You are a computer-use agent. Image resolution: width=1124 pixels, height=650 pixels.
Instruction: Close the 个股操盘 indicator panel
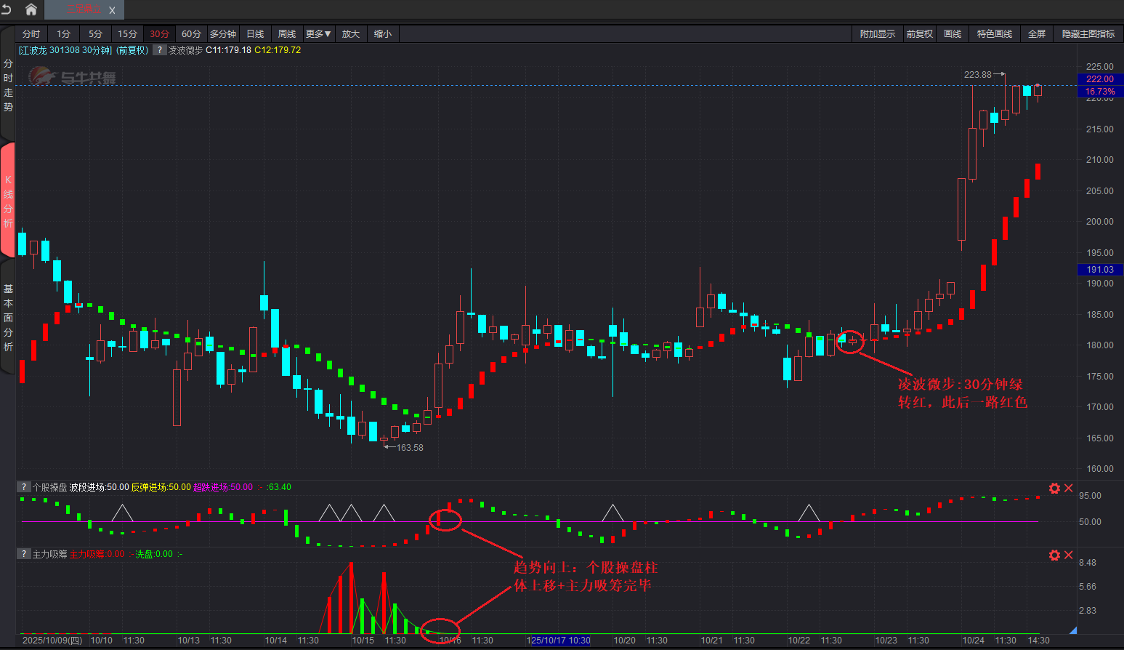coord(1069,488)
